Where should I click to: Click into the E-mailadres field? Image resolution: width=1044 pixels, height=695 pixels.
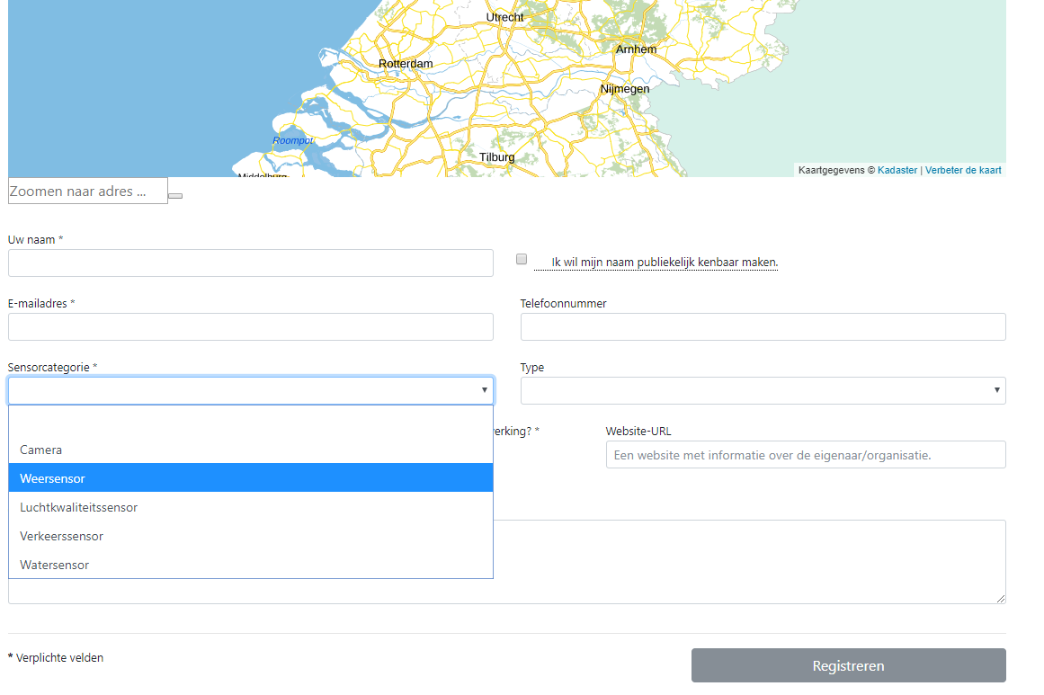pos(250,326)
